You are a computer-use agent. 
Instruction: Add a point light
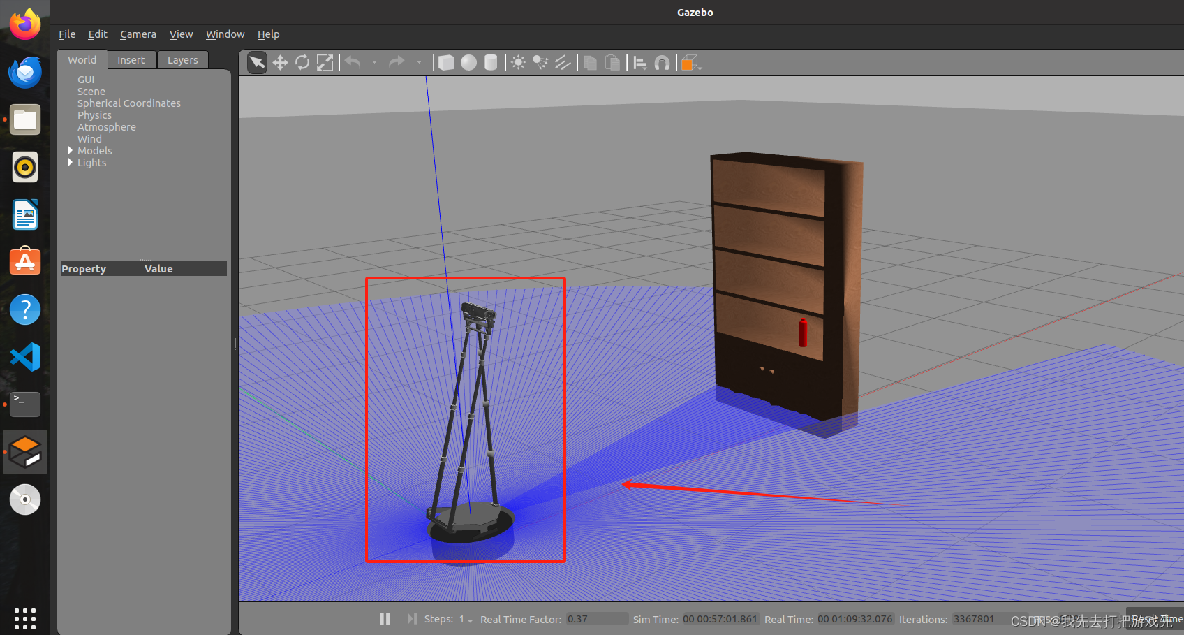pos(518,63)
